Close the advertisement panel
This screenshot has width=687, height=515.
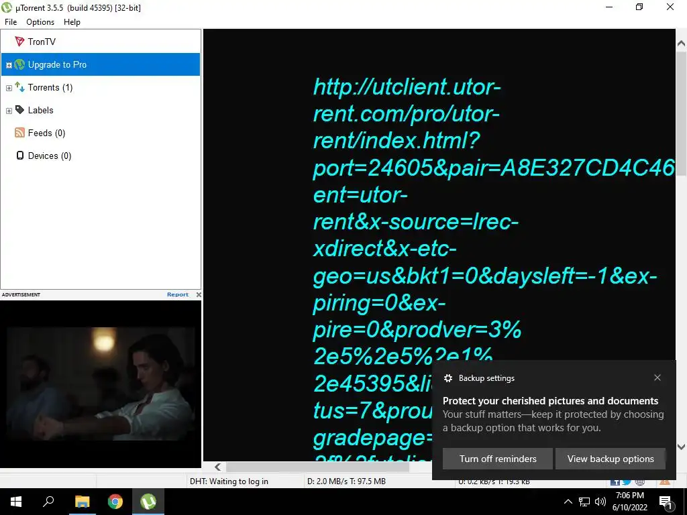pos(199,295)
